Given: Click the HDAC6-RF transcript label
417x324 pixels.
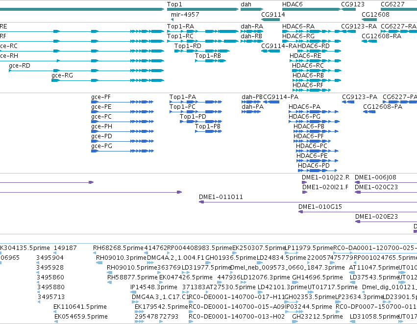Looking at the screenshot, I should 308,85.
